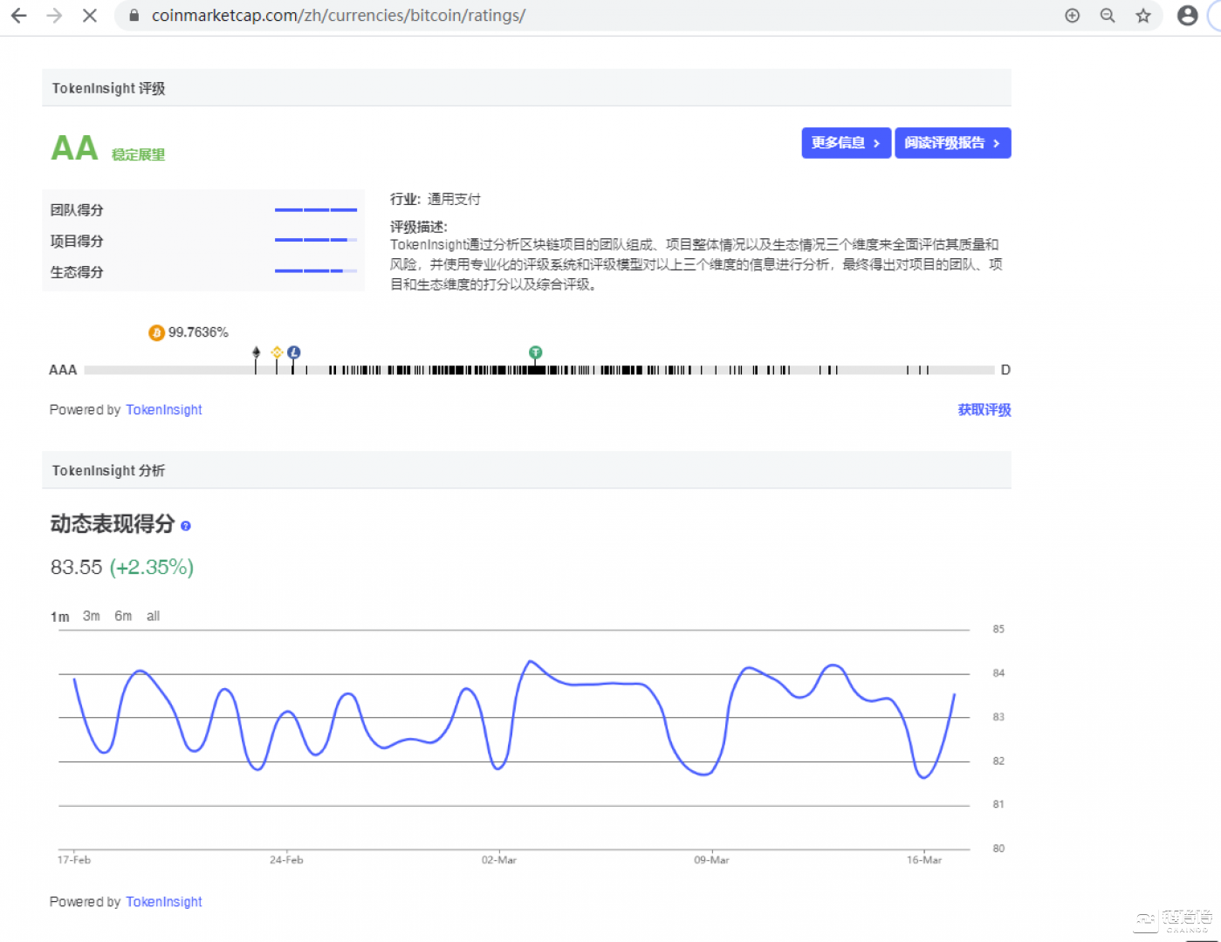Show the all-time chart range
This screenshot has width=1221, height=942.
click(x=153, y=616)
